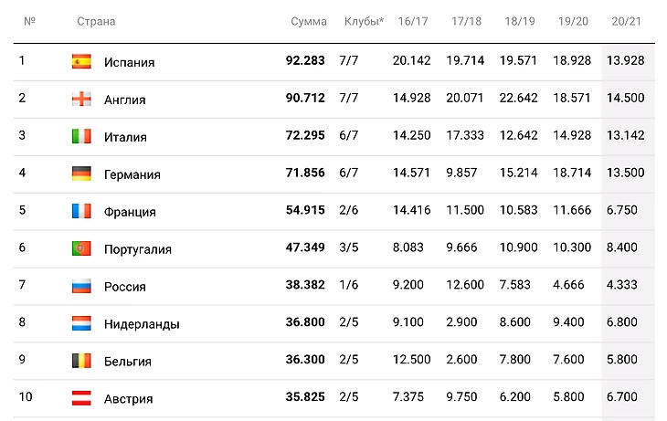Click the Italy flag icon

tap(81, 137)
